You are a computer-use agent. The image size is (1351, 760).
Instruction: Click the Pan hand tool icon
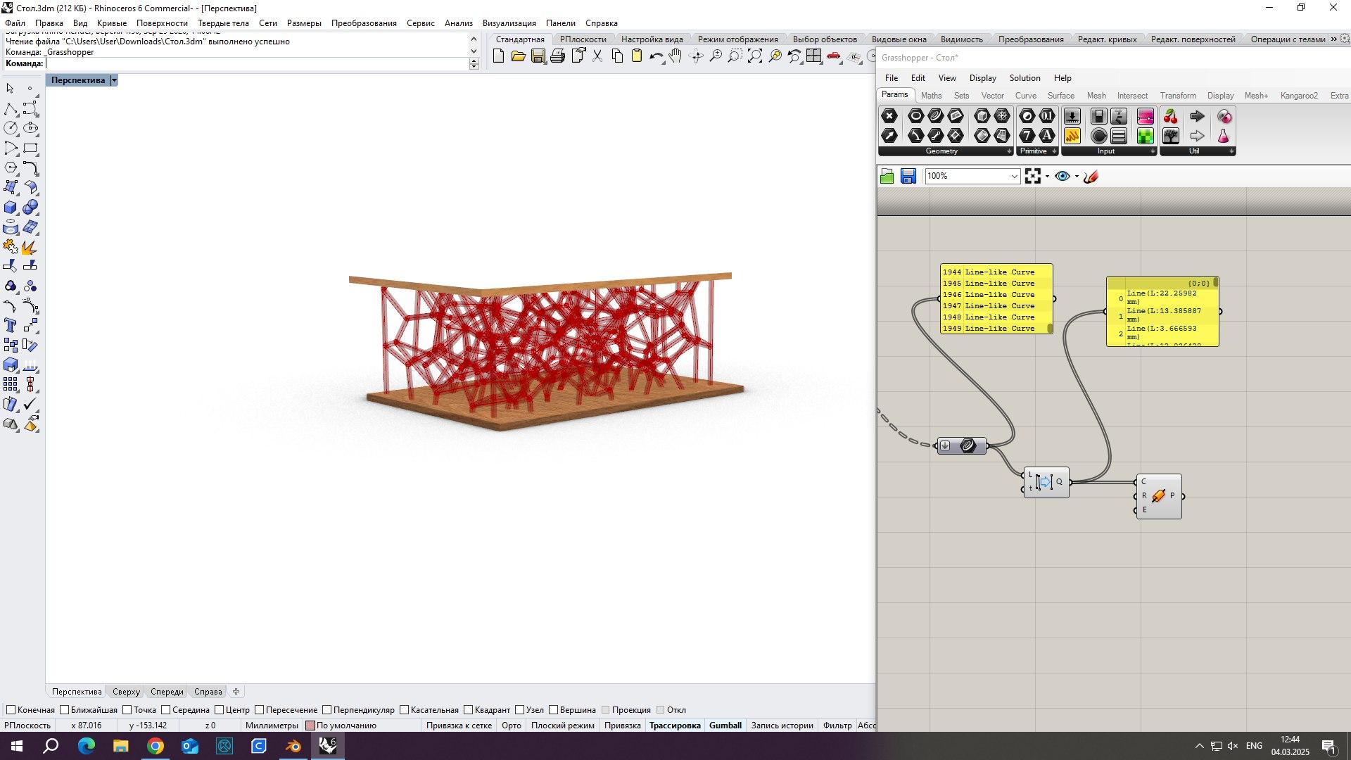[675, 56]
